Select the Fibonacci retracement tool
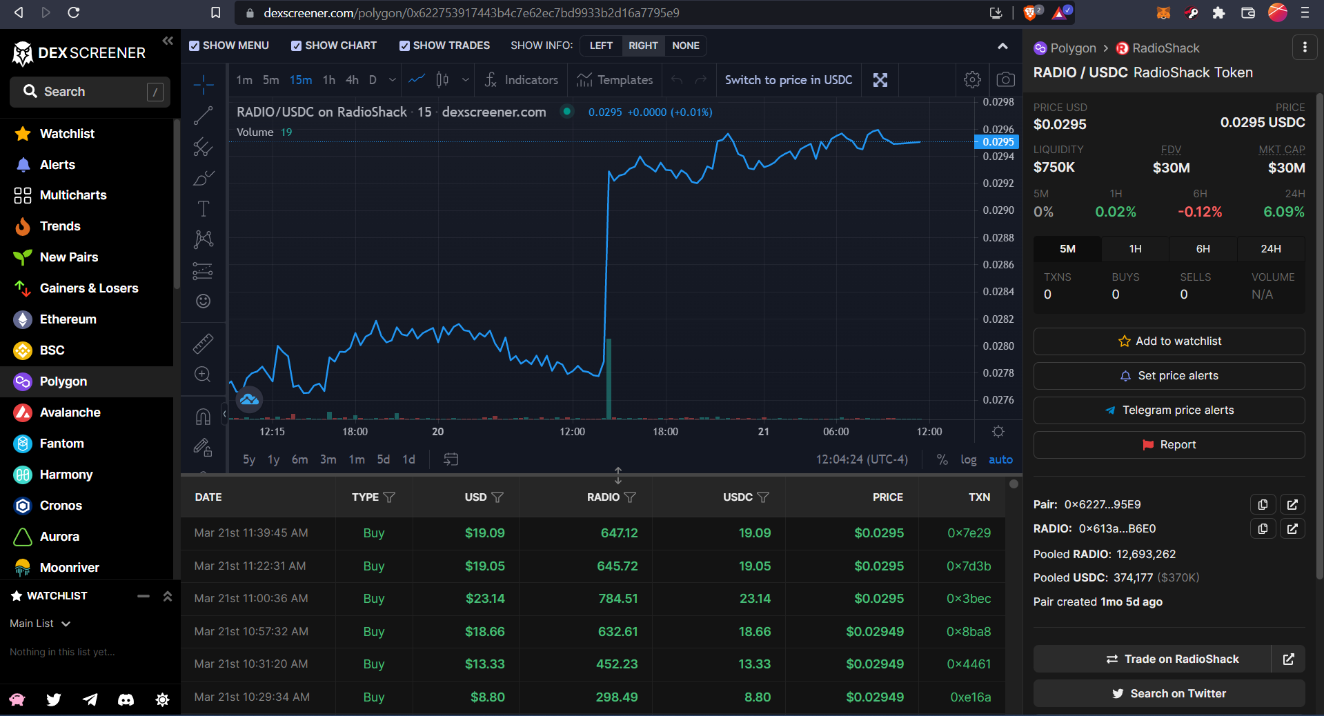1324x716 pixels. coord(203,147)
